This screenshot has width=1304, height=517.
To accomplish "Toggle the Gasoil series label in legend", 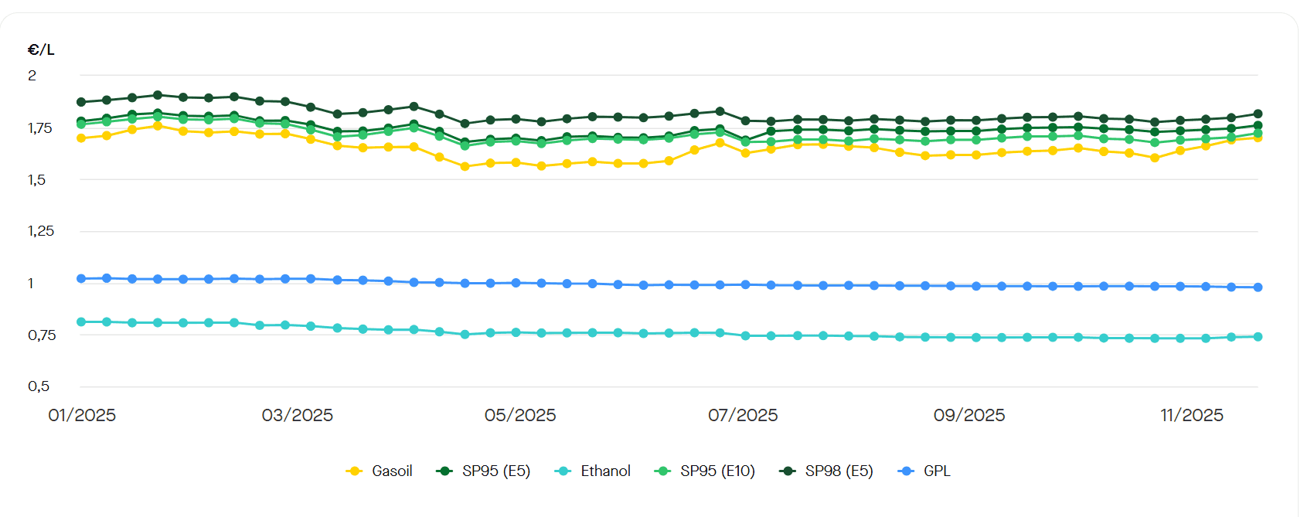I will pyautogui.click(x=392, y=471).
